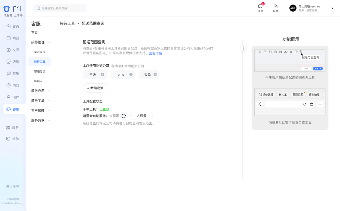Expand the 服务工单 menu group

(x=49, y=101)
